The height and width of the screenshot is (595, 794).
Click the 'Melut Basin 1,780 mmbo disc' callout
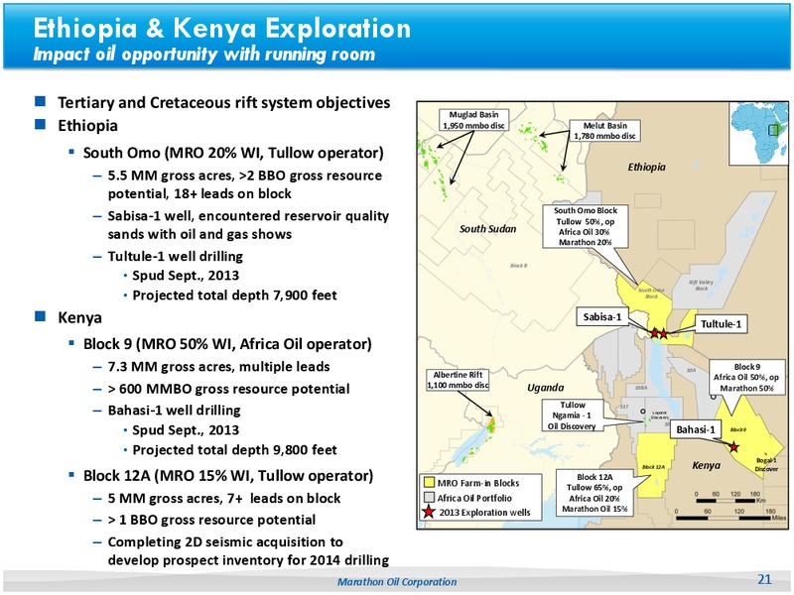pos(605,131)
